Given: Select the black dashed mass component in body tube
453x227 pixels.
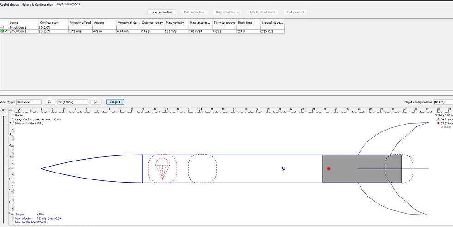Looking at the screenshot, I should click(202, 169).
